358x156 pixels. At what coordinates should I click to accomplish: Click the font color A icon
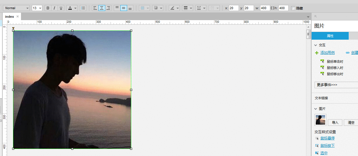click(x=70, y=8)
